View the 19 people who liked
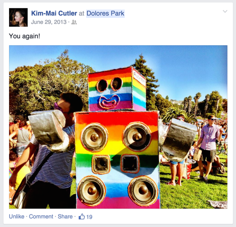The height and width of the screenshot is (227, 236). pos(89,217)
